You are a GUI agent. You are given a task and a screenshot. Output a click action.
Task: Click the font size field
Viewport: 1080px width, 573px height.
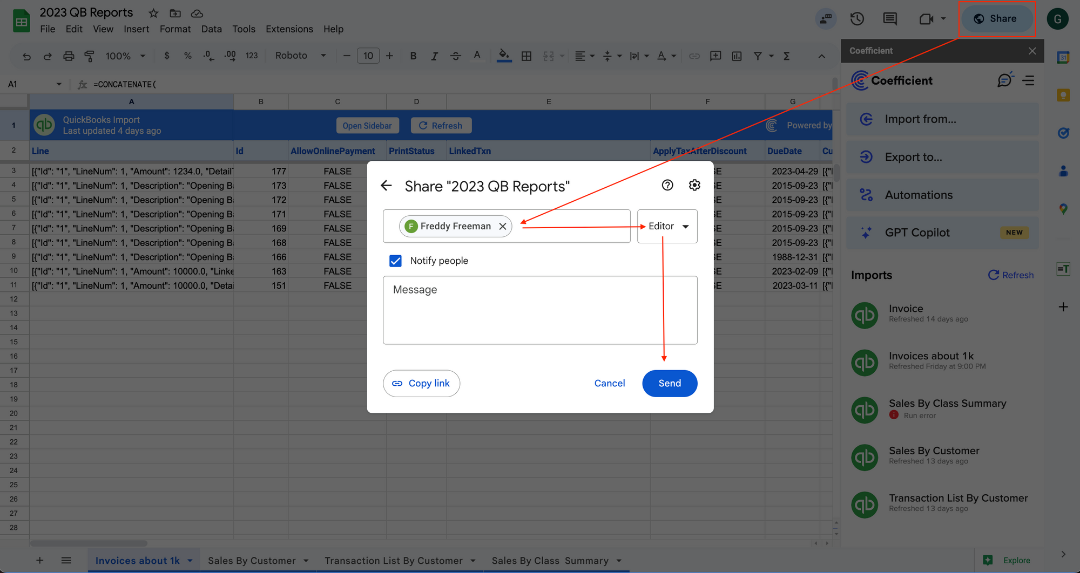(368, 56)
